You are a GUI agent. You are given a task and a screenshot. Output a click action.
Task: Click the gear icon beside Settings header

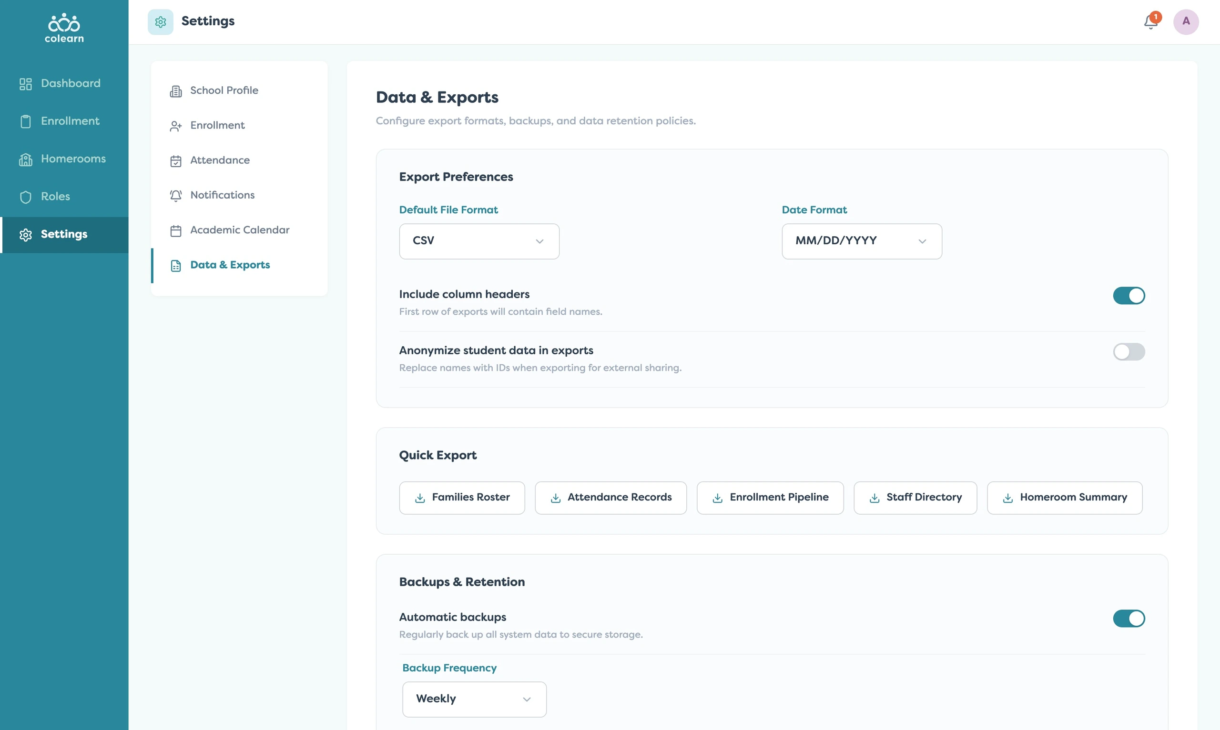pos(161,21)
